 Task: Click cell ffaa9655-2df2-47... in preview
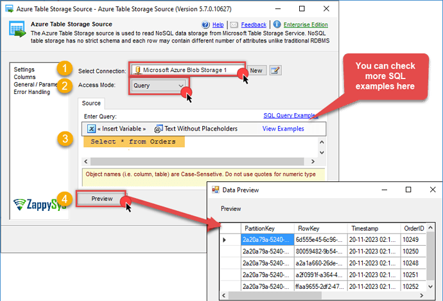point(320,286)
